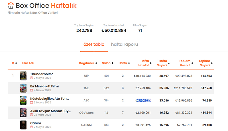Click sort arrows next to Hafta header
228x131 pixels.
(x=129, y=63)
